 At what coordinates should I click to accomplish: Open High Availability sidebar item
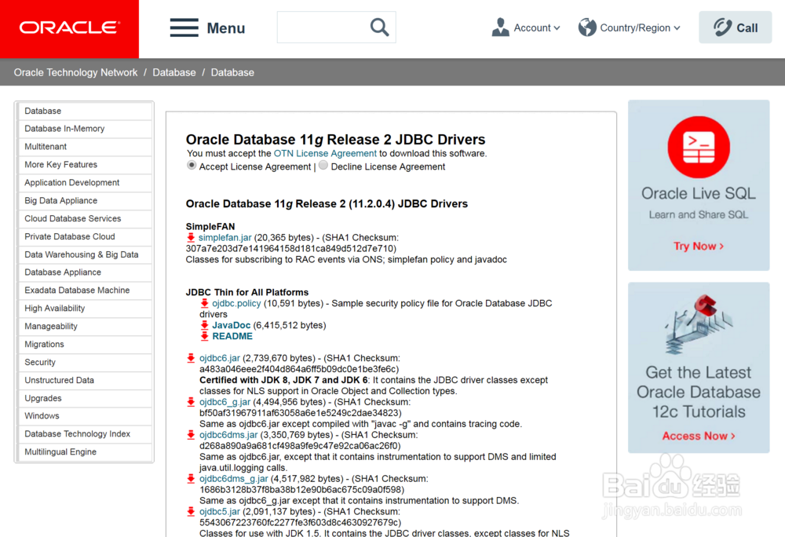pyautogui.click(x=85, y=309)
